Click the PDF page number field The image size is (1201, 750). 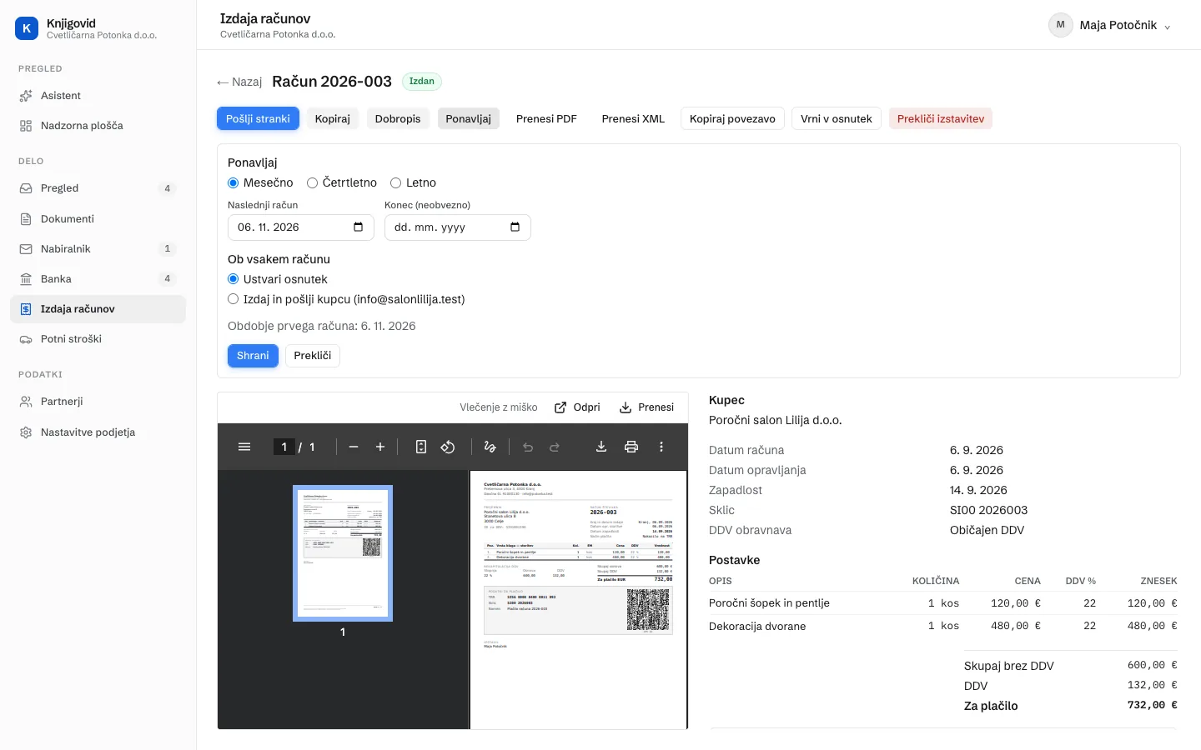284,447
